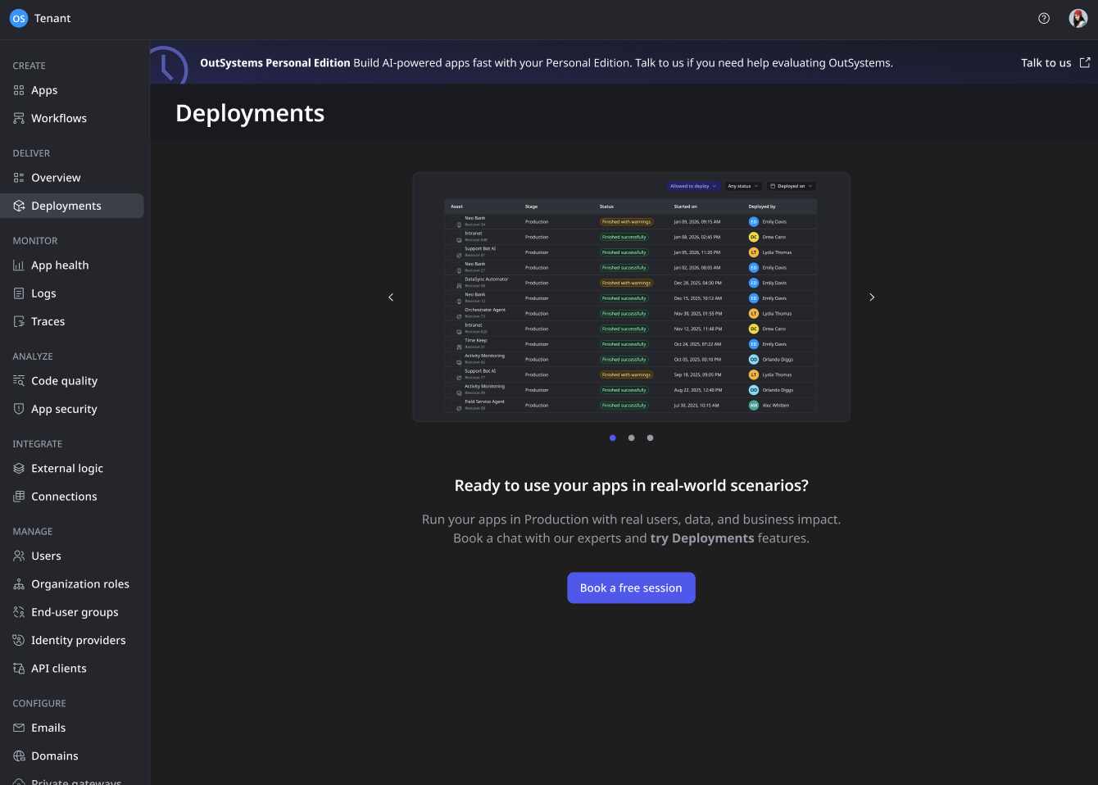1098x785 pixels.
Task: Click the Domains globe icon
Action: [x=19, y=756]
